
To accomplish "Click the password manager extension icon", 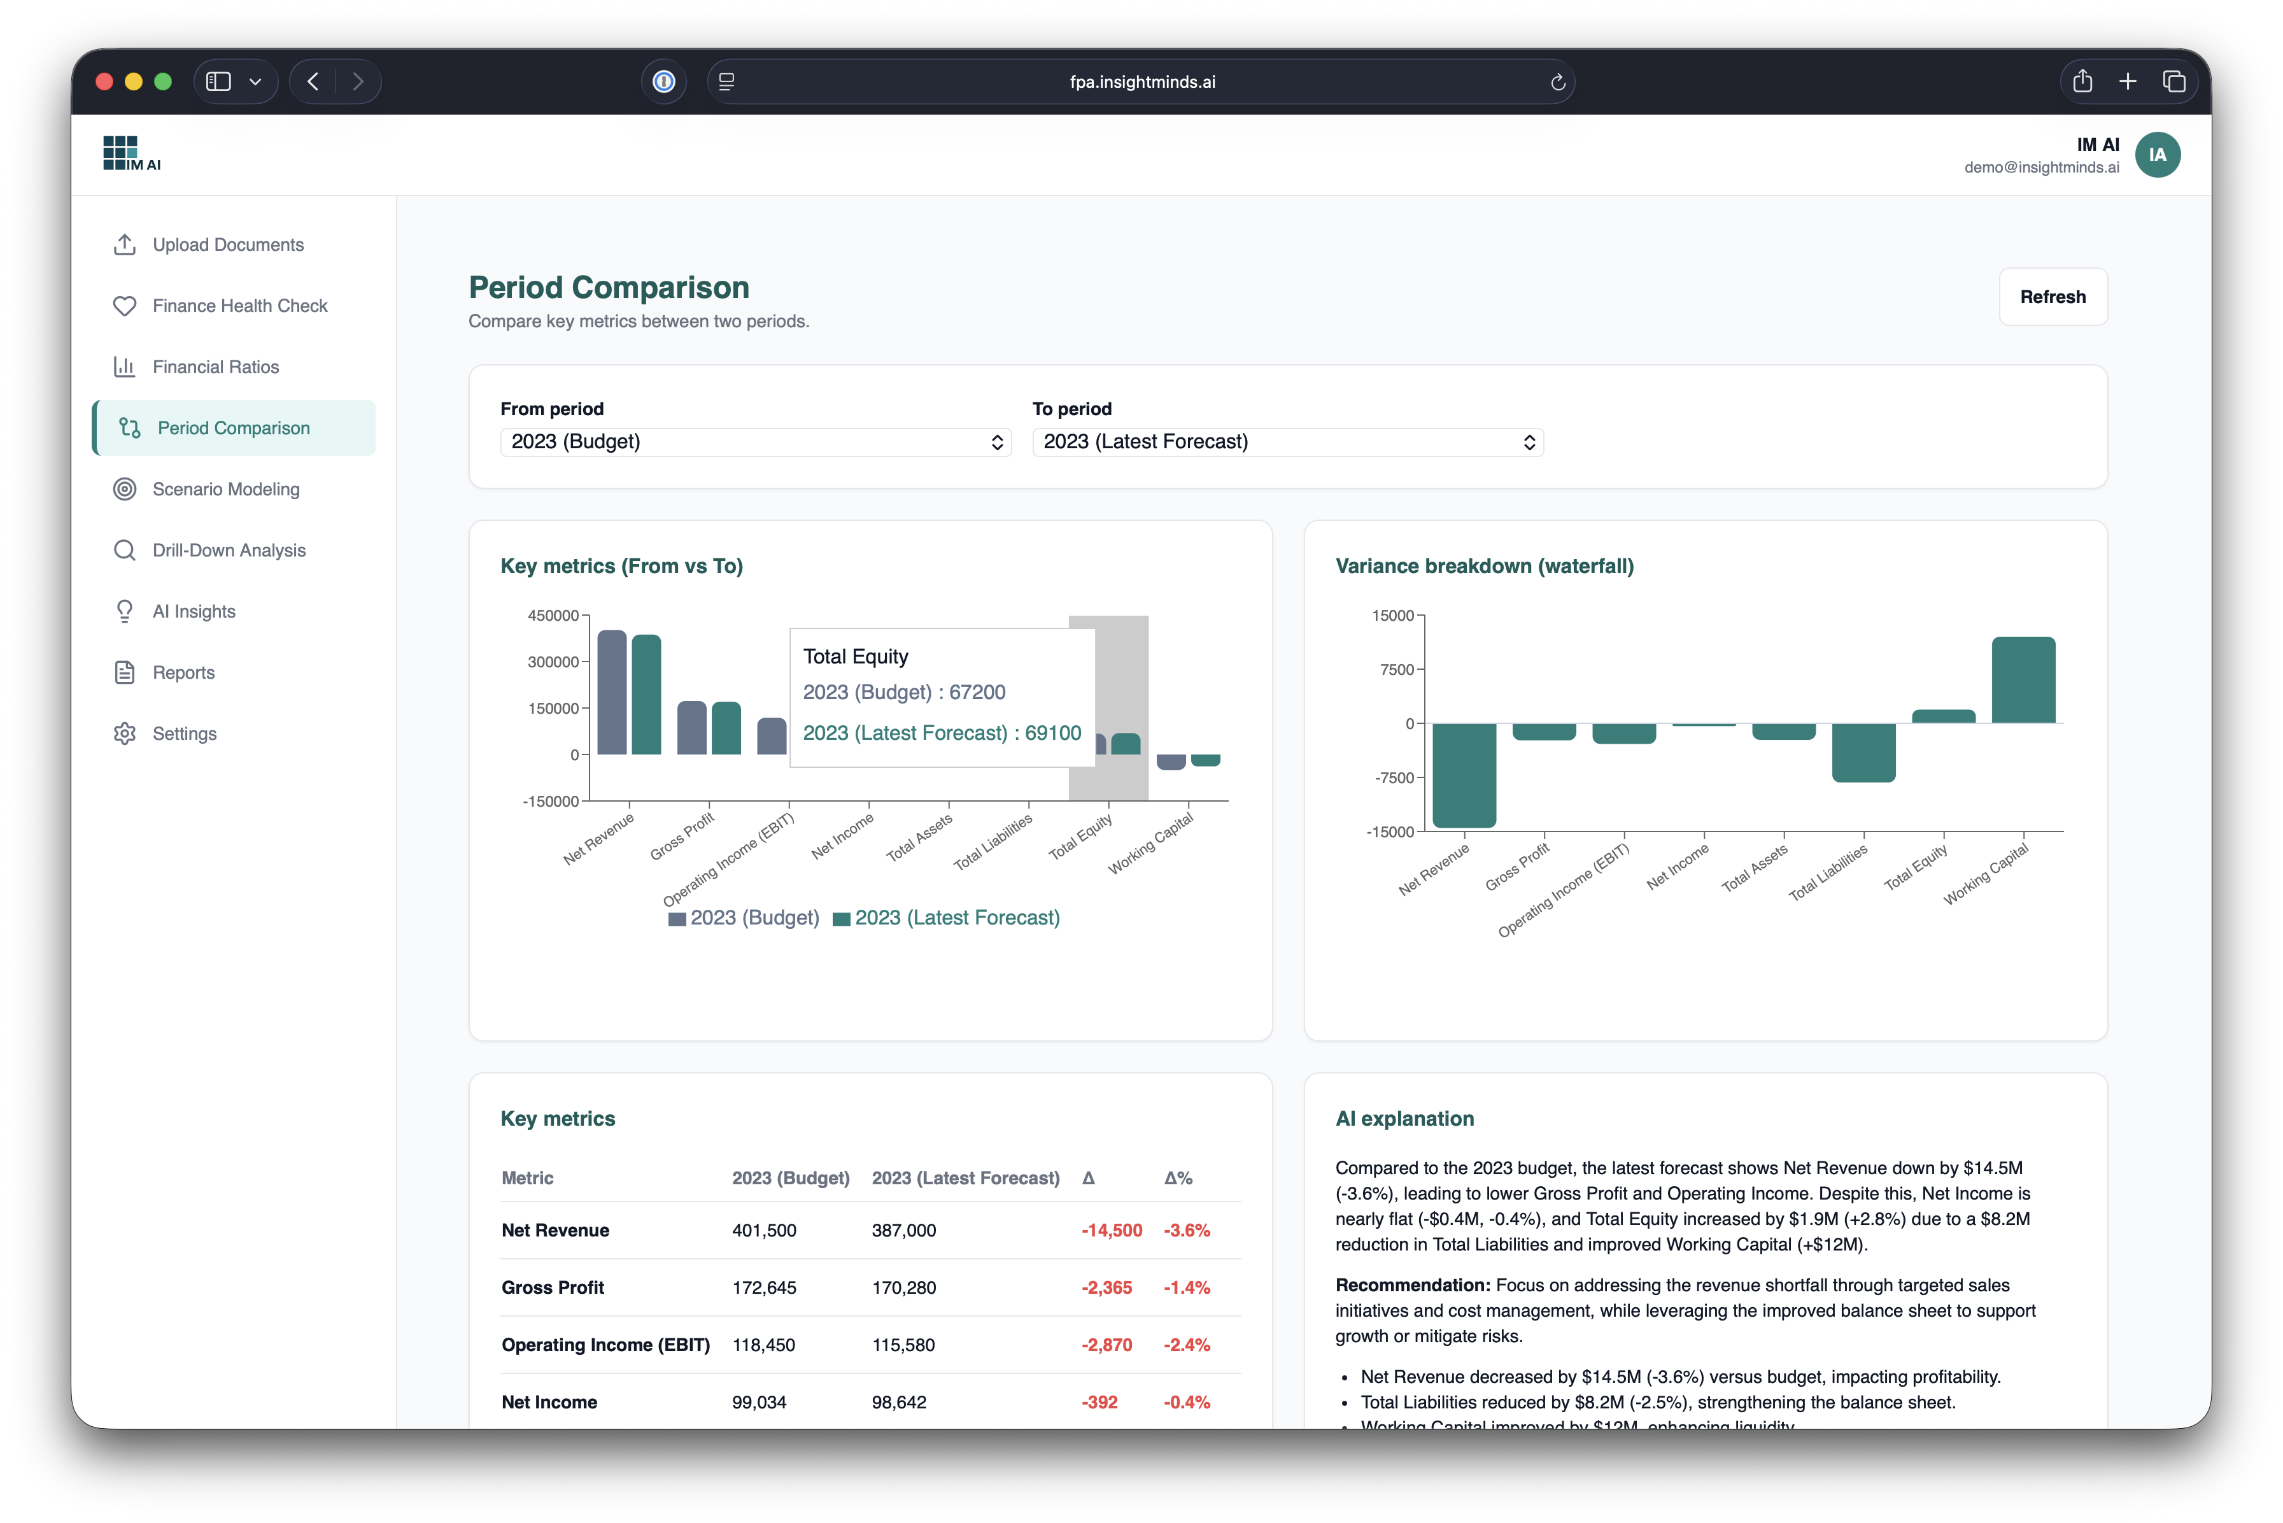I will click(x=664, y=81).
